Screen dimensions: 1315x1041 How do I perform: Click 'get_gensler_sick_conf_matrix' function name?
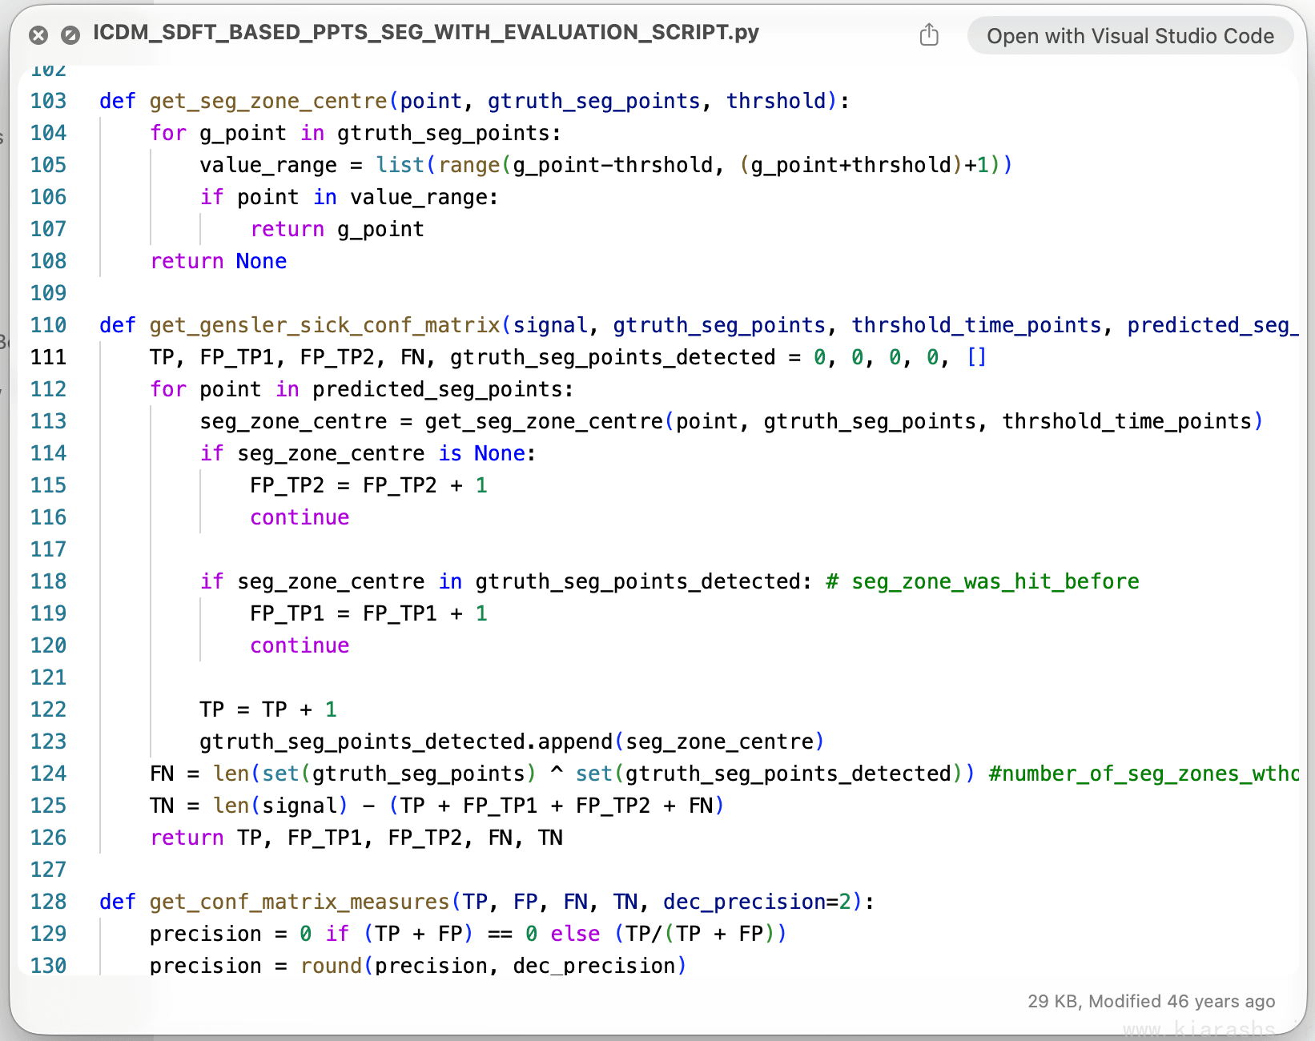325,325
